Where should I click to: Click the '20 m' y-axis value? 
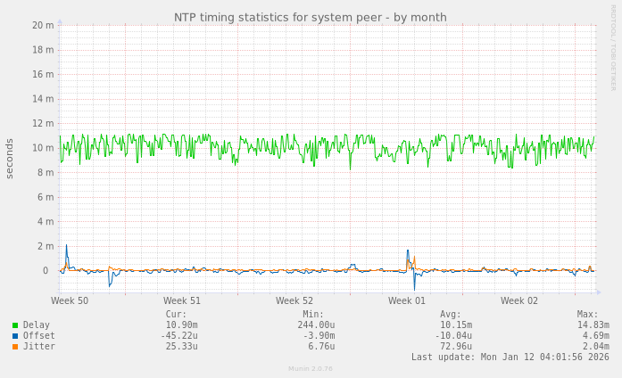point(43,25)
